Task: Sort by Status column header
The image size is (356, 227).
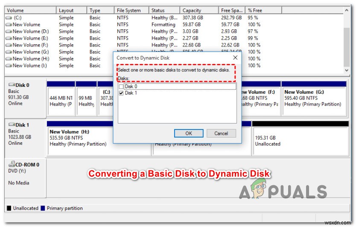Action: (164, 10)
